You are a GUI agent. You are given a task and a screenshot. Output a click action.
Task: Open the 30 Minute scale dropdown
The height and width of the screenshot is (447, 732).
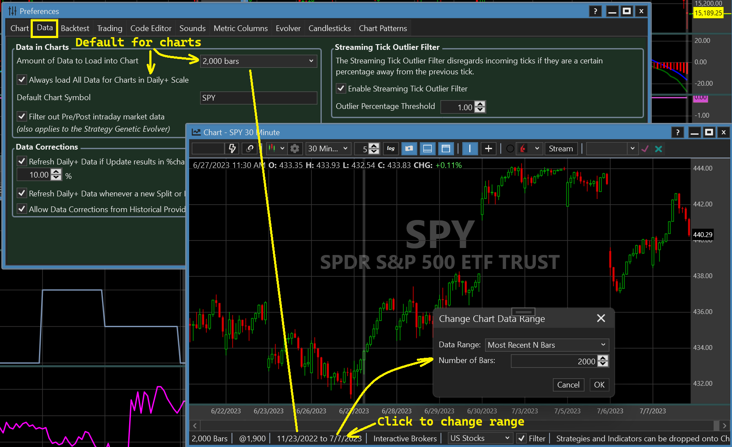click(328, 149)
